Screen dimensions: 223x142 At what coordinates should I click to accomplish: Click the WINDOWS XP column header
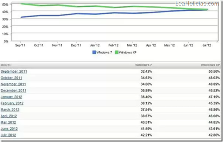[x=210, y=65]
